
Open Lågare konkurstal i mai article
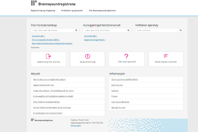[x=43, y=85]
